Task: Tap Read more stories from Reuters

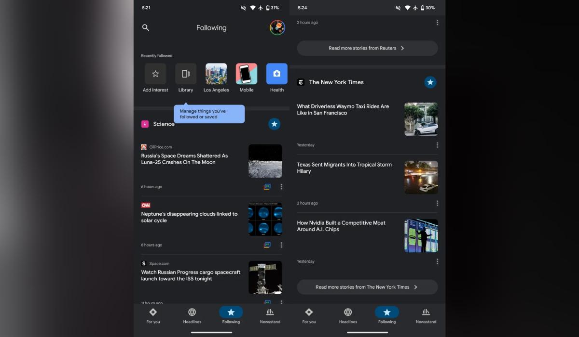Action: coord(367,48)
